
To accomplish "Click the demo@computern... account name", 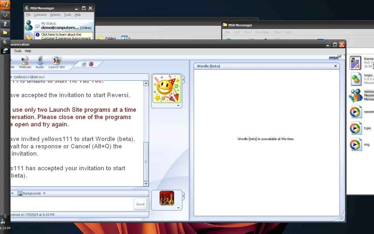I will tap(60, 28).
